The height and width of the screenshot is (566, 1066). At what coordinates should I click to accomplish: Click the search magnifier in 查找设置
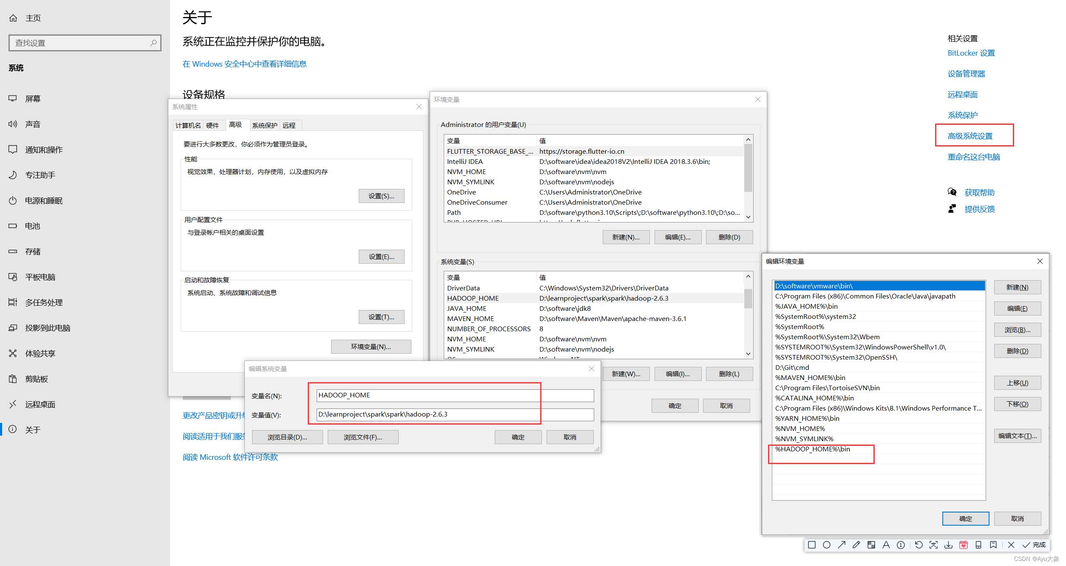click(x=153, y=43)
